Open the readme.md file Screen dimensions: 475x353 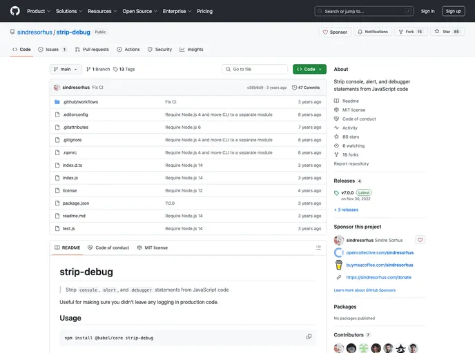75,216
